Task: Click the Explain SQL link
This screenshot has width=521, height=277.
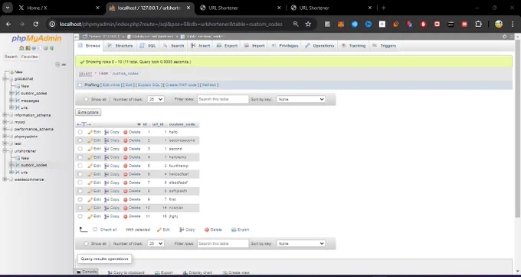Action: (x=149, y=85)
